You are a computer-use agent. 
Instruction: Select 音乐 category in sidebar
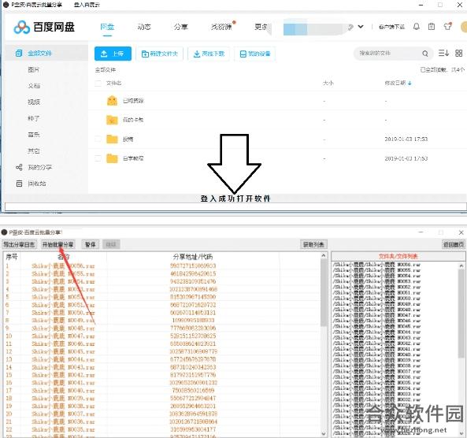[34, 135]
